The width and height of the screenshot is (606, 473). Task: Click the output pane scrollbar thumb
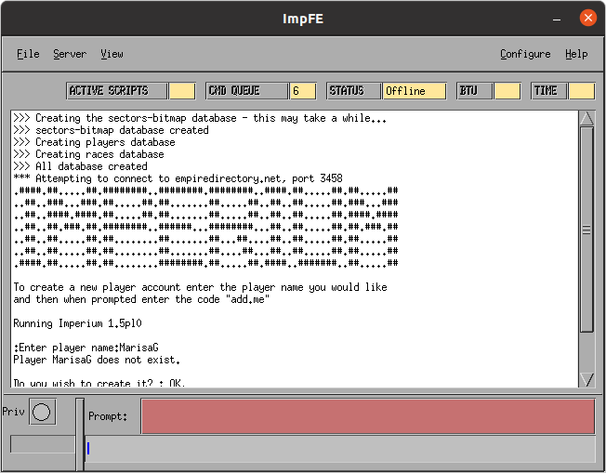[x=586, y=230]
